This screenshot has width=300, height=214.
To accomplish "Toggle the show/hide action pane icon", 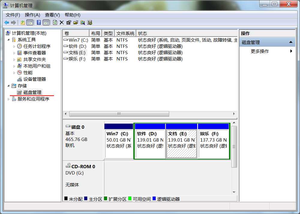I will coord(46,23).
